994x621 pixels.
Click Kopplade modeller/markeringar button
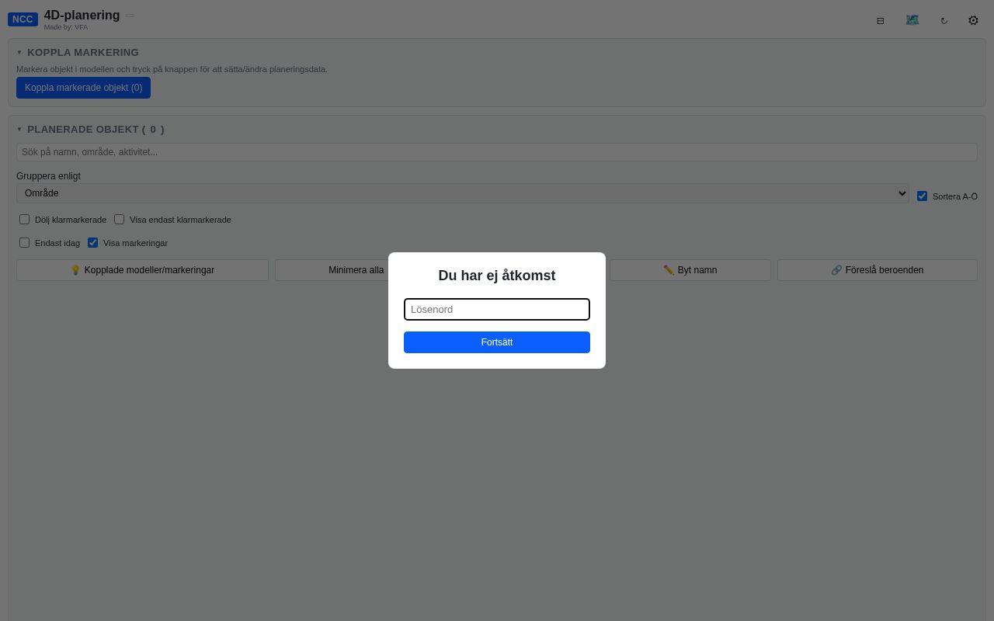(142, 270)
